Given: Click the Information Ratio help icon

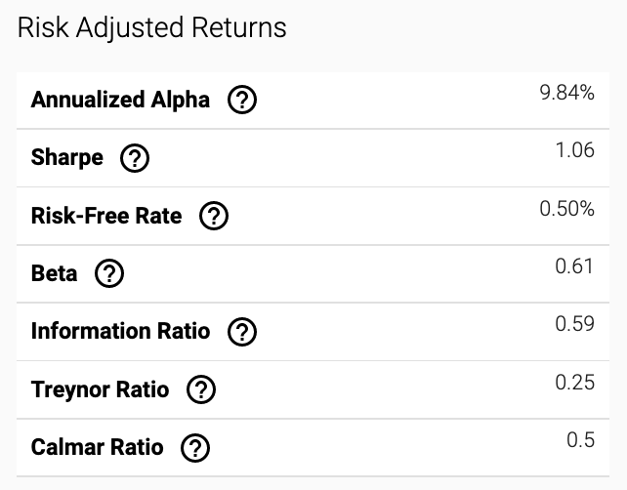Looking at the screenshot, I should (x=242, y=331).
